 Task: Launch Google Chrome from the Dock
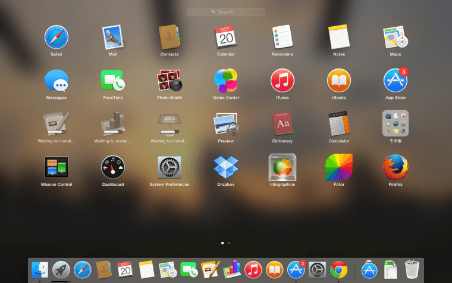click(339, 270)
